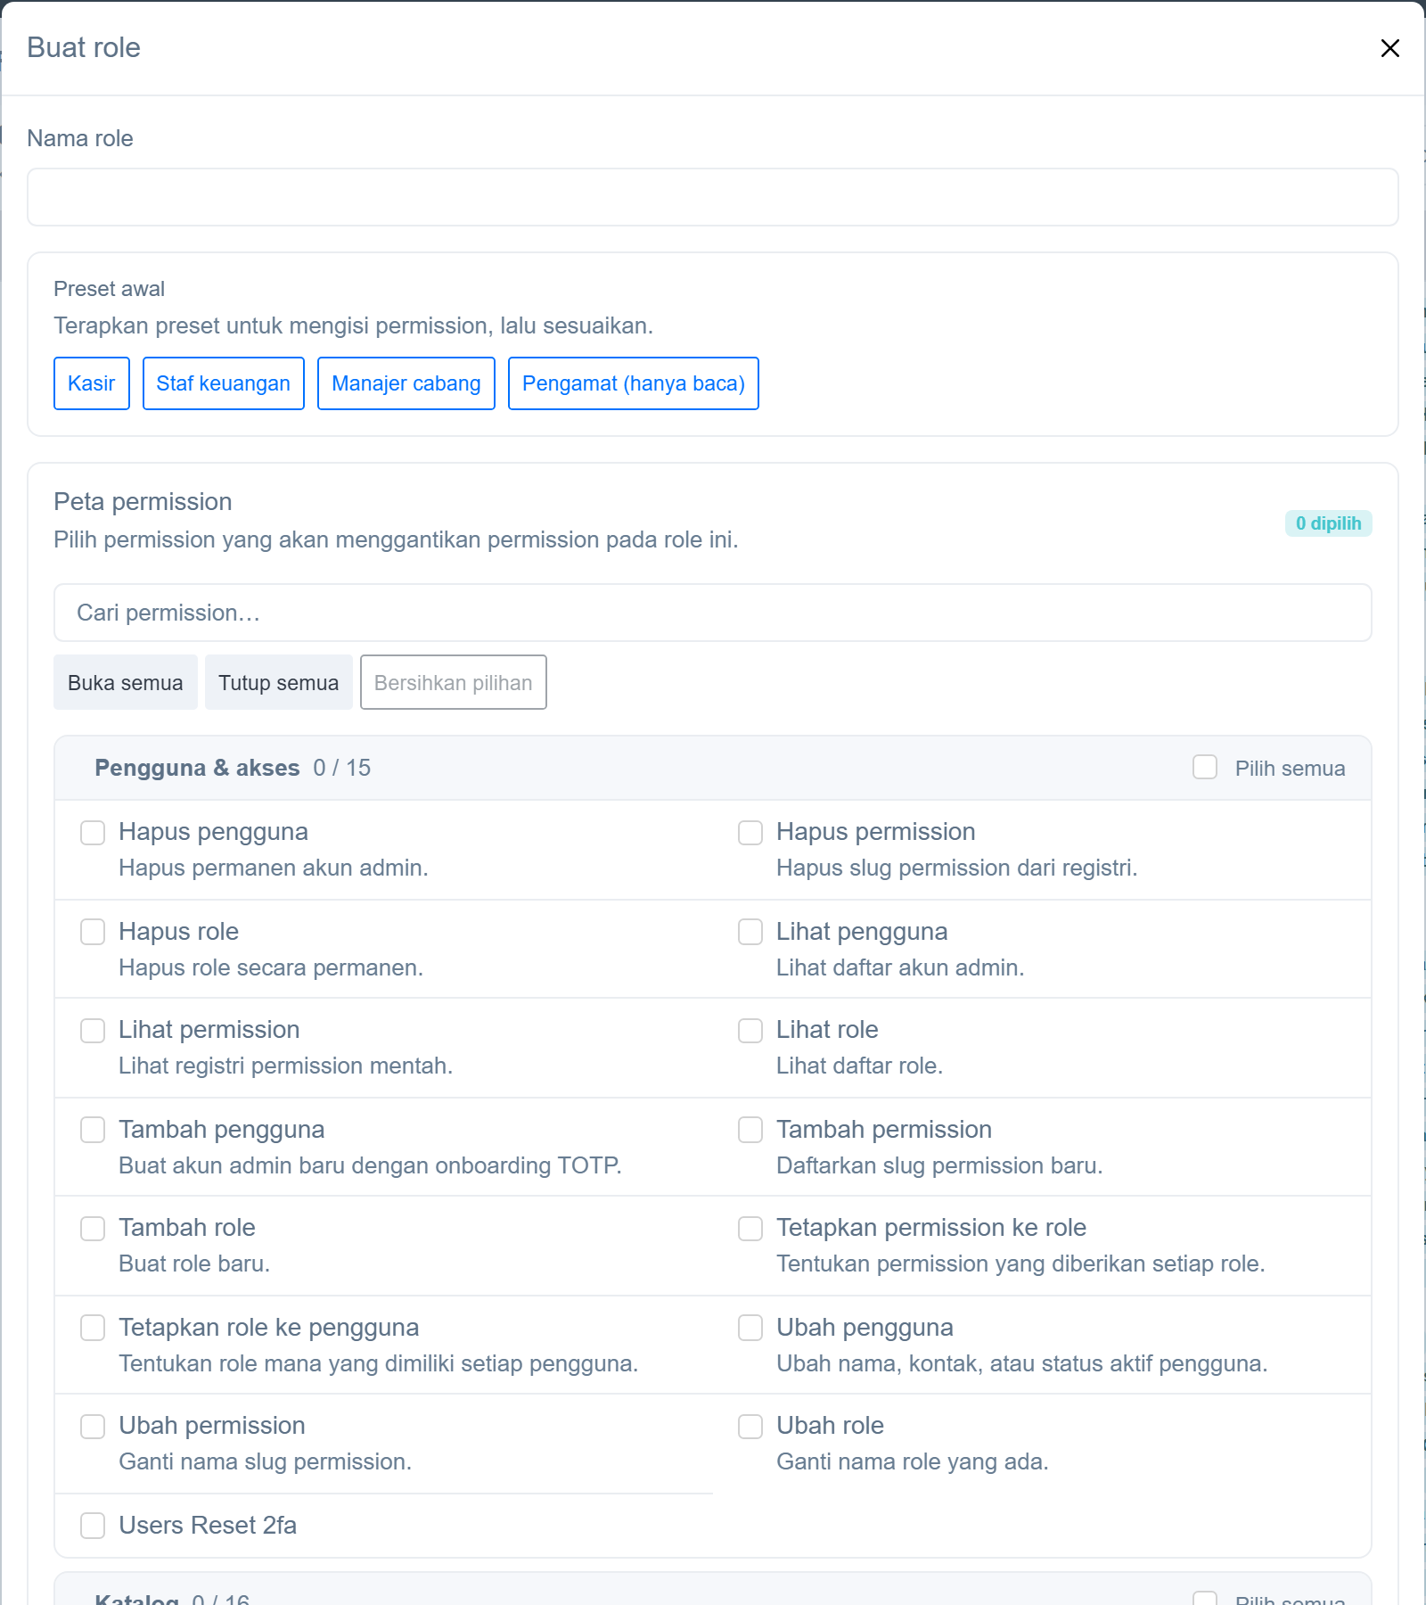This screenshot has width=1426, height=1605.
Task: Check Pilih semua for Pengguna & akses
Action: [x=1205, y=767]
